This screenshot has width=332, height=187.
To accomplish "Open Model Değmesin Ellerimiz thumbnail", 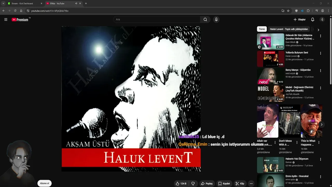I will coord(271,93).
